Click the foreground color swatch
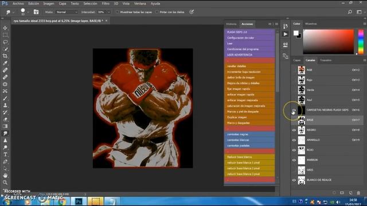The height and width of the screenshot is (206, 367). click(296, 33)
